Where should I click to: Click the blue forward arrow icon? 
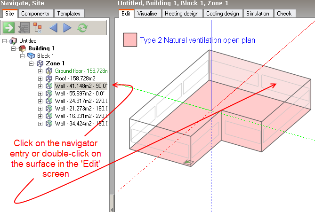(x=67, y=28)
